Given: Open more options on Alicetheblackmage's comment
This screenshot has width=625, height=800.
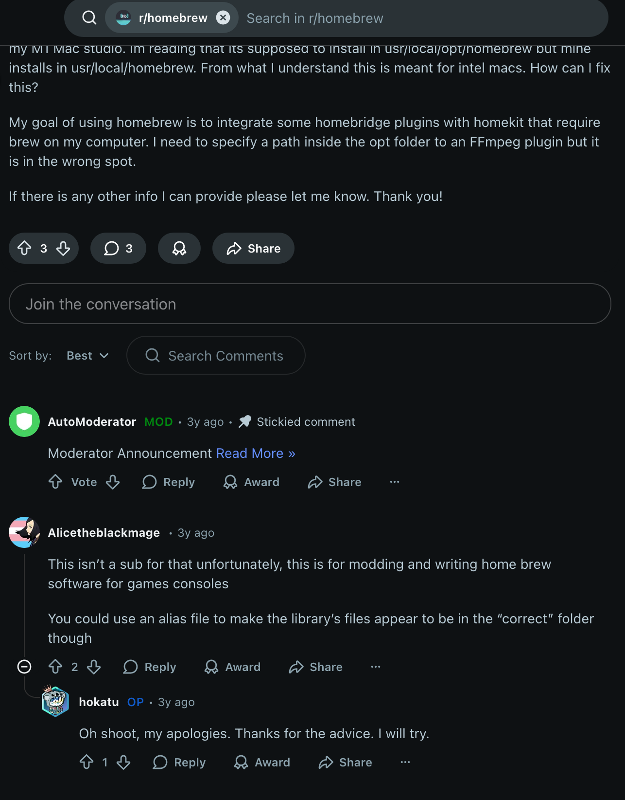Looking at the screenshot, I should [x=376, y=667].
